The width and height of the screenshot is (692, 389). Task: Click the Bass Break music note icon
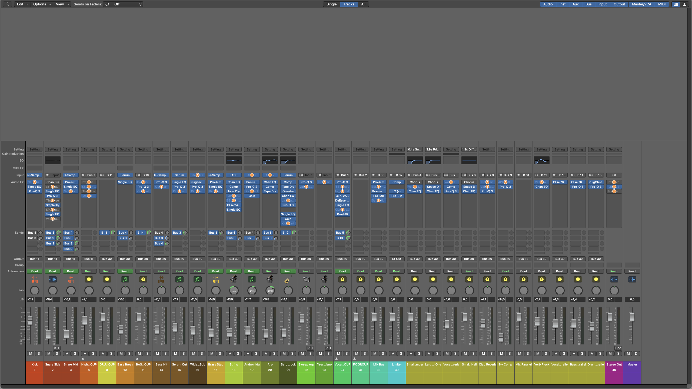[x=125, y=279]
